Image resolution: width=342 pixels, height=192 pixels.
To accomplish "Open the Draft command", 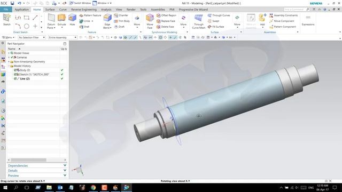I will 119,27.
